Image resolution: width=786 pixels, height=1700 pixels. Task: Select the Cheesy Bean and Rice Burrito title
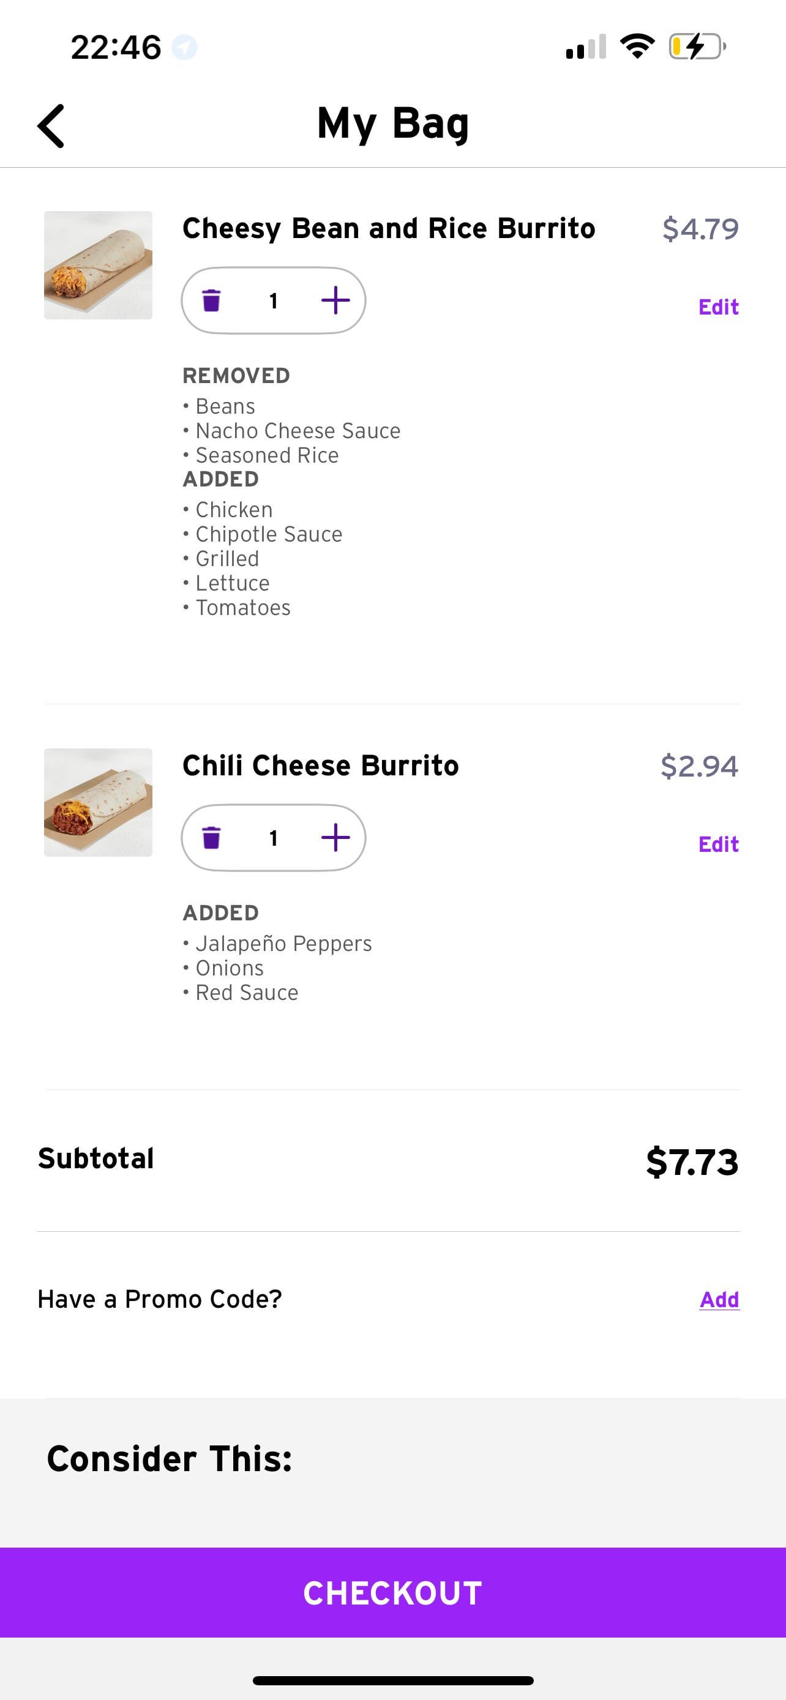pos(389,228)
